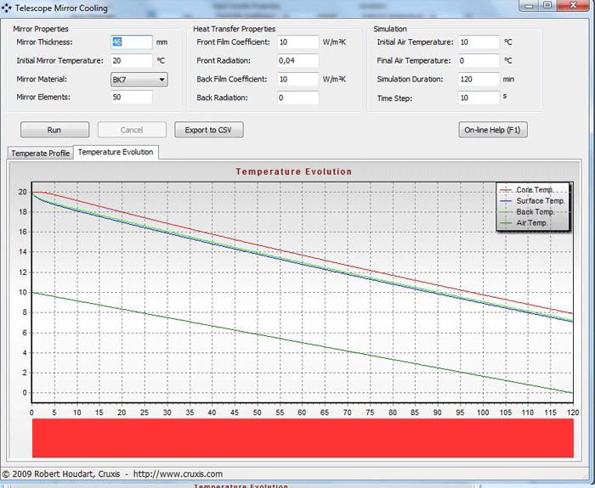The image size is (595, 488).
Task: Click the Cancel button
Action: pos(132,130)
